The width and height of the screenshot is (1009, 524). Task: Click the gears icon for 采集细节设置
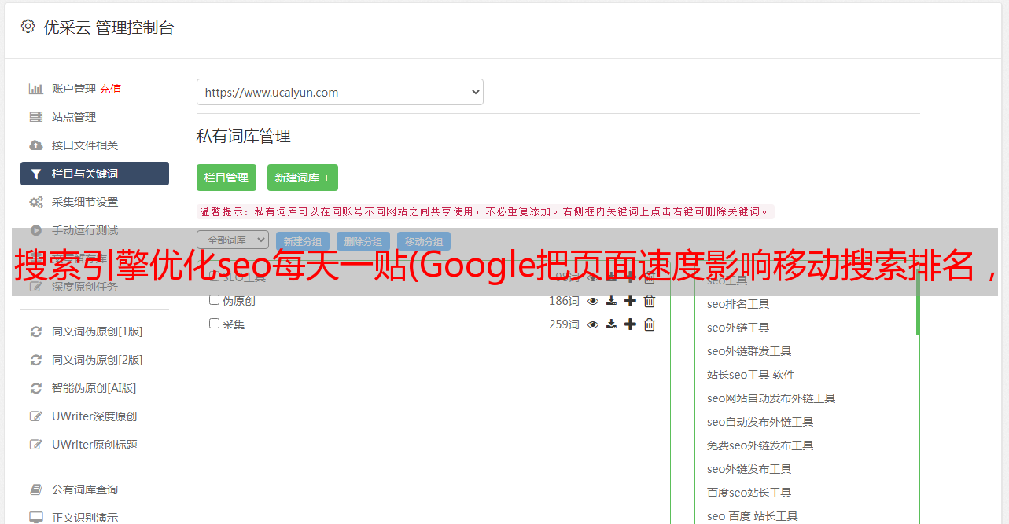pos(36,202)
